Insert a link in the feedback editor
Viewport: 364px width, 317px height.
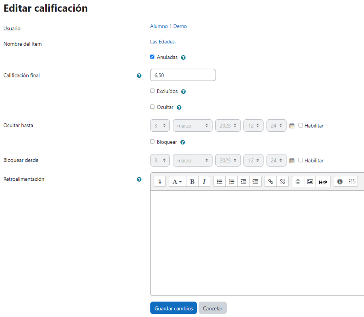coord(271,182)
